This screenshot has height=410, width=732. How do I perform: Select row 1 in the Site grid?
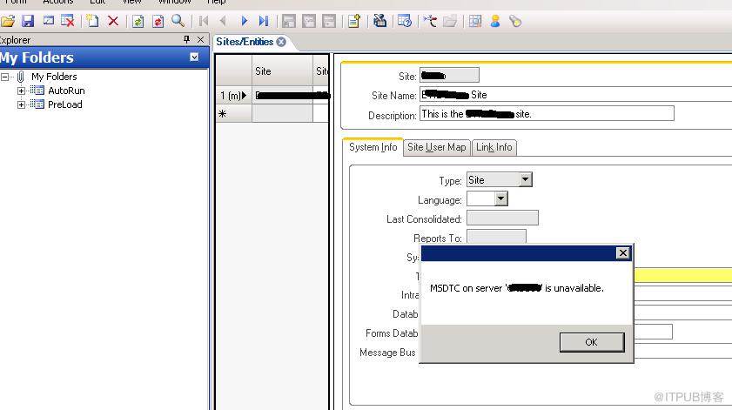pos(233,96)
